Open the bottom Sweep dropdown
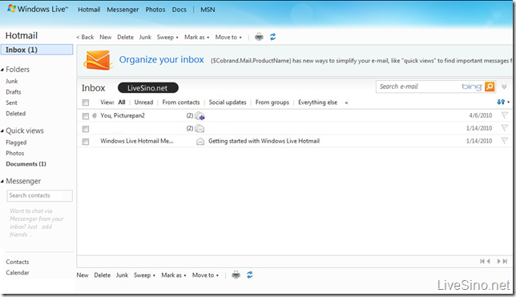 (144, 275)
